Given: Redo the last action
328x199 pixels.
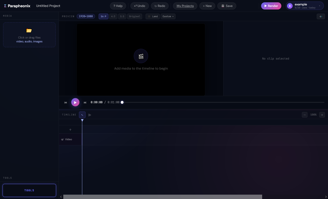Looking at the screenshot, I should tap(160, 6).
